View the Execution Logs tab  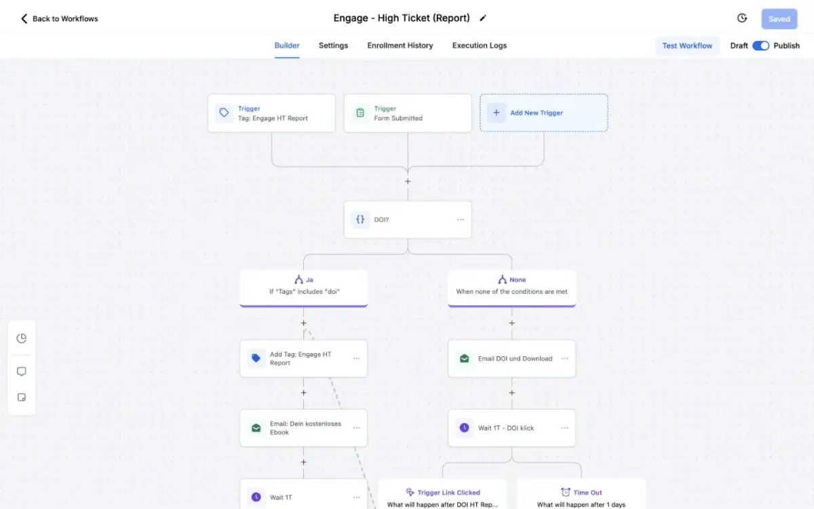click(480, 45)
